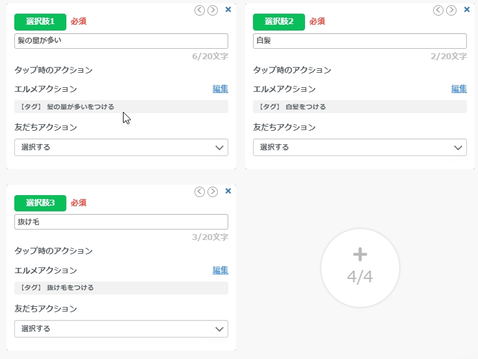Click the 白髪 text input field
478x359 pixels.
point(360,41)
